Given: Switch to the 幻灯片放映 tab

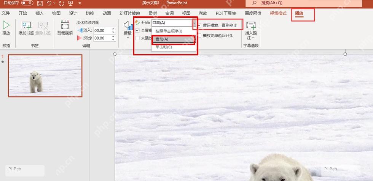Looking at the screenshot, I should tap(130, 13).
